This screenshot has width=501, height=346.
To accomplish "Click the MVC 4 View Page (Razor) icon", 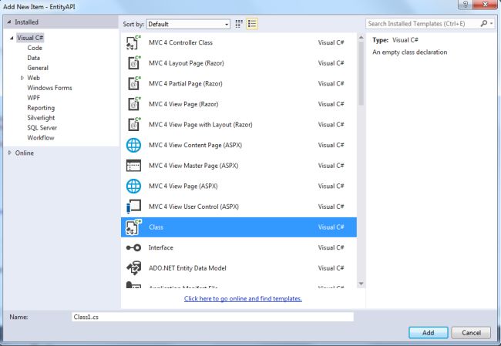I will tap(134, 104).
